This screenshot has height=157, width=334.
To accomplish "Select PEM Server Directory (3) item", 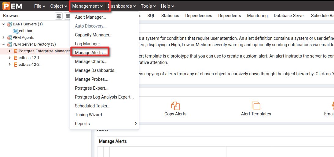I will 34,44.
